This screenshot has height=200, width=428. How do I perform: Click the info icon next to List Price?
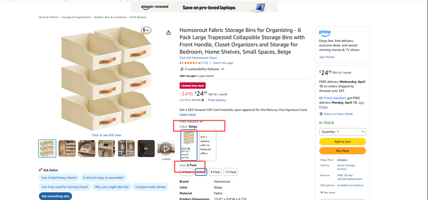click(203, 100)
